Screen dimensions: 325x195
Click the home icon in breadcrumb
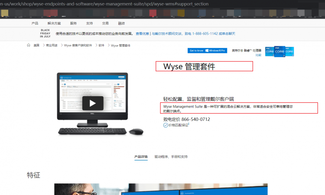29,45
